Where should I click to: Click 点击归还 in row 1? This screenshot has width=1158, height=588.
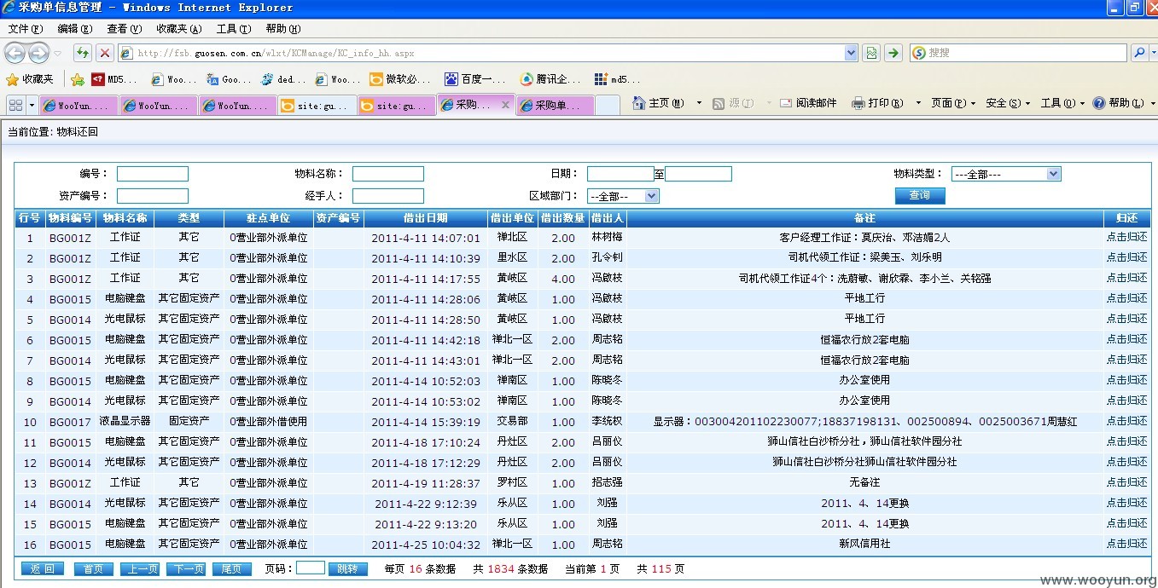click(1126, 237)
